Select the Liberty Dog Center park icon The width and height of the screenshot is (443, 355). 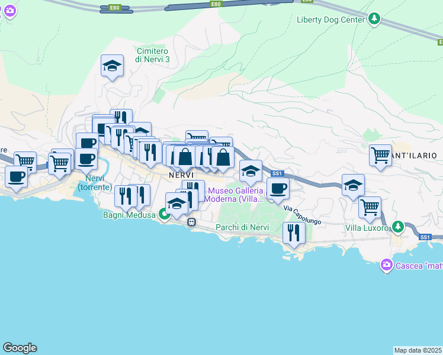click(374, 19)
